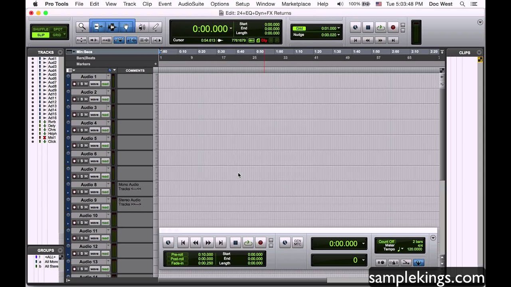This screenshot has height=287, width=511.
Task: Open the Tracks list menu
Action: pyautogui.click(x=60, y=53)
